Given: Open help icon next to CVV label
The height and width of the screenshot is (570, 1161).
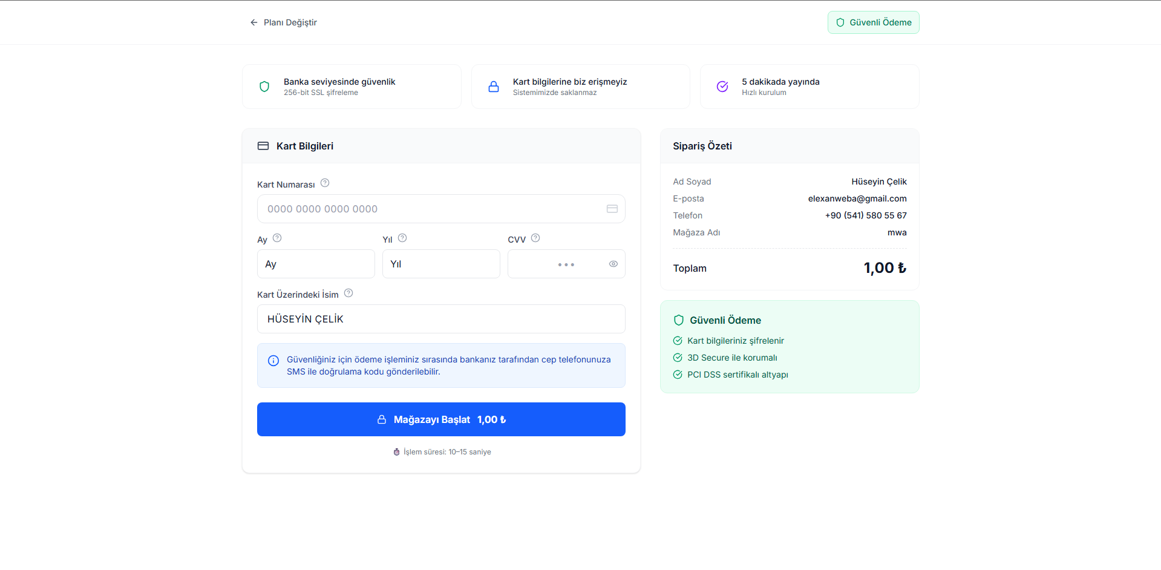Looking at the screenshot, I should point(535,238).
